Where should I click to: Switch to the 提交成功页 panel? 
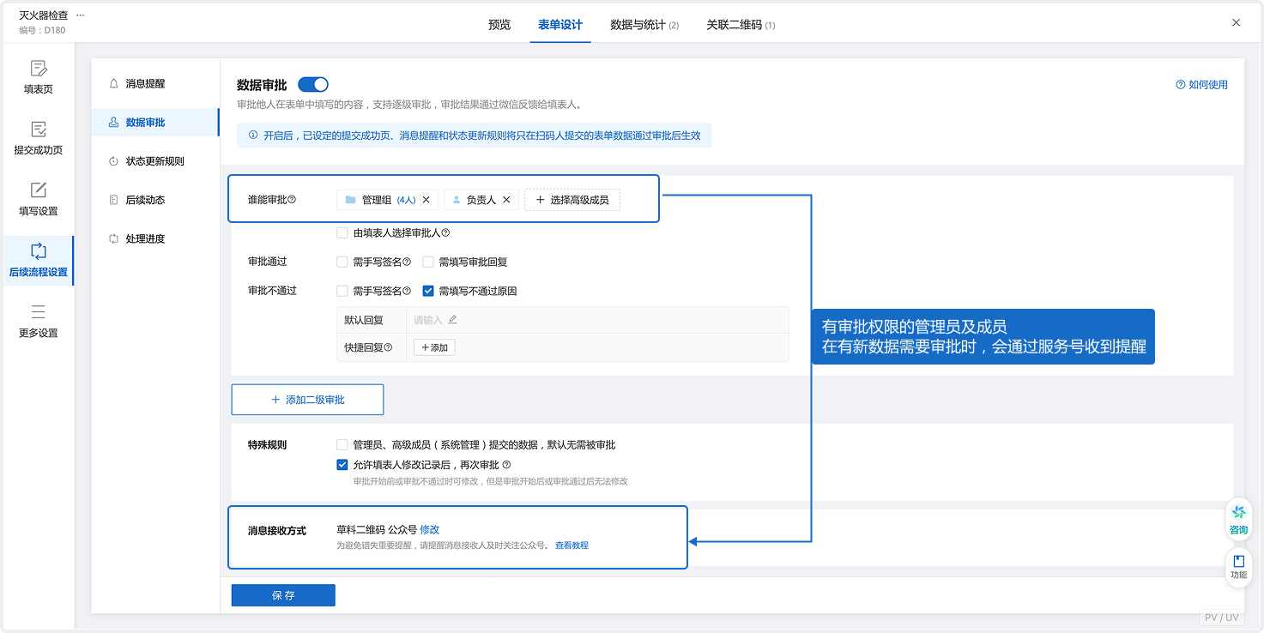[x=38, y=139]
